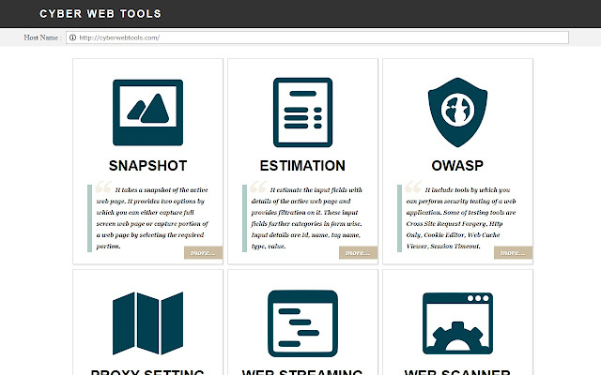The width and height of the screenshot is (601, 375).
Task: Click the PROXY SETTING heading
Action: (147, 371)
